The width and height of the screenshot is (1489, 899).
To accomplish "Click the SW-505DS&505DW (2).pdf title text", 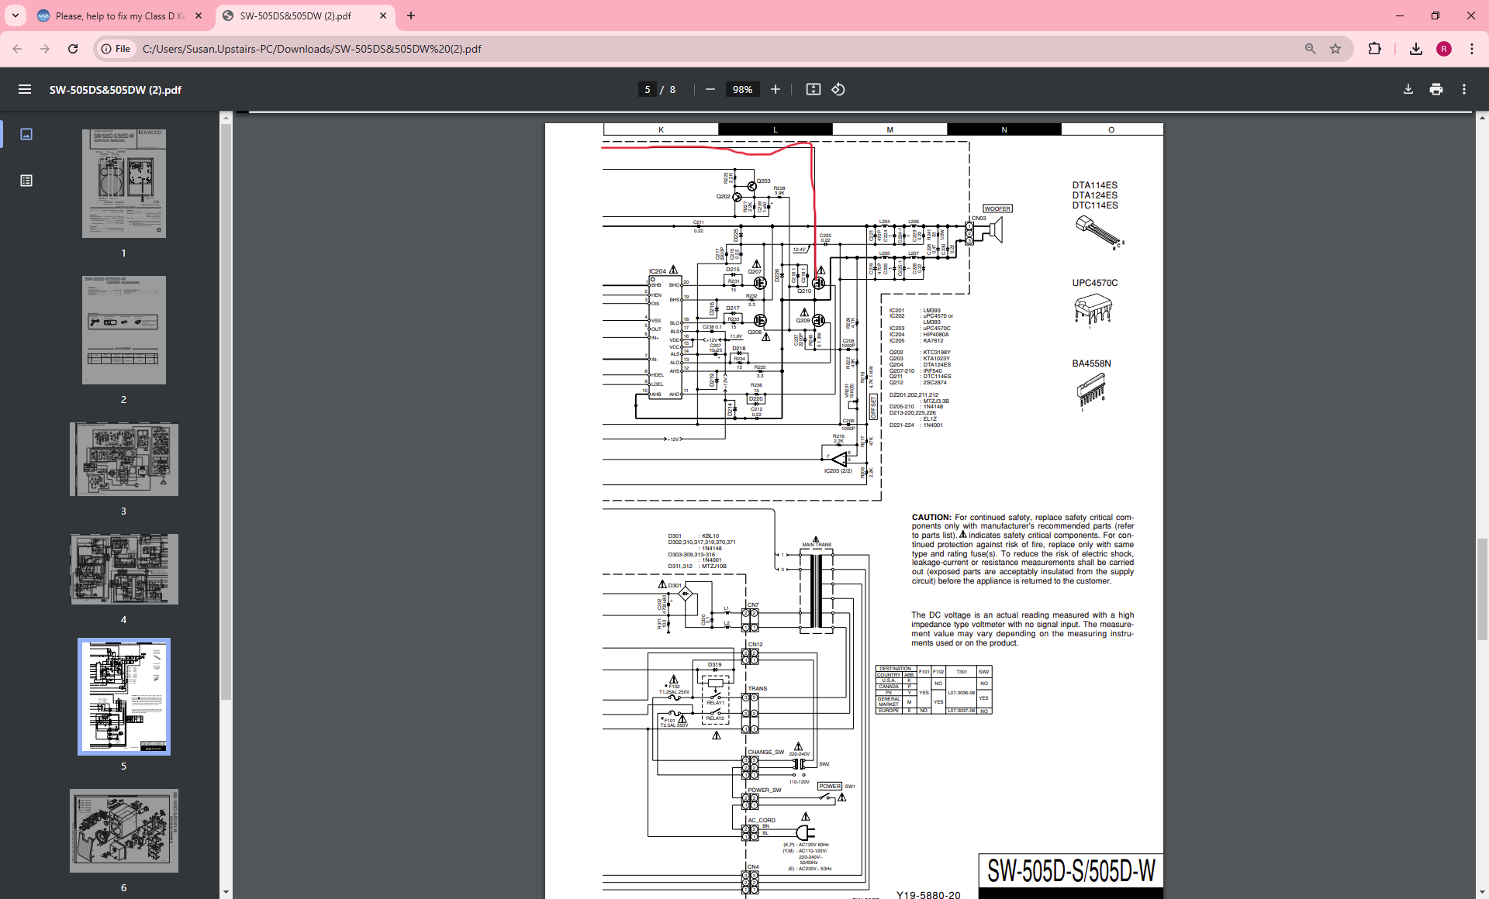I will point(116,90).
